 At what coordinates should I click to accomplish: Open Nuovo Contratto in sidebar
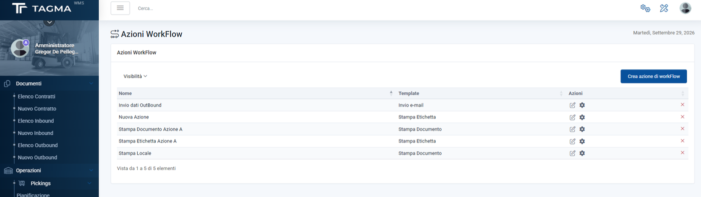tap(37, 108)
